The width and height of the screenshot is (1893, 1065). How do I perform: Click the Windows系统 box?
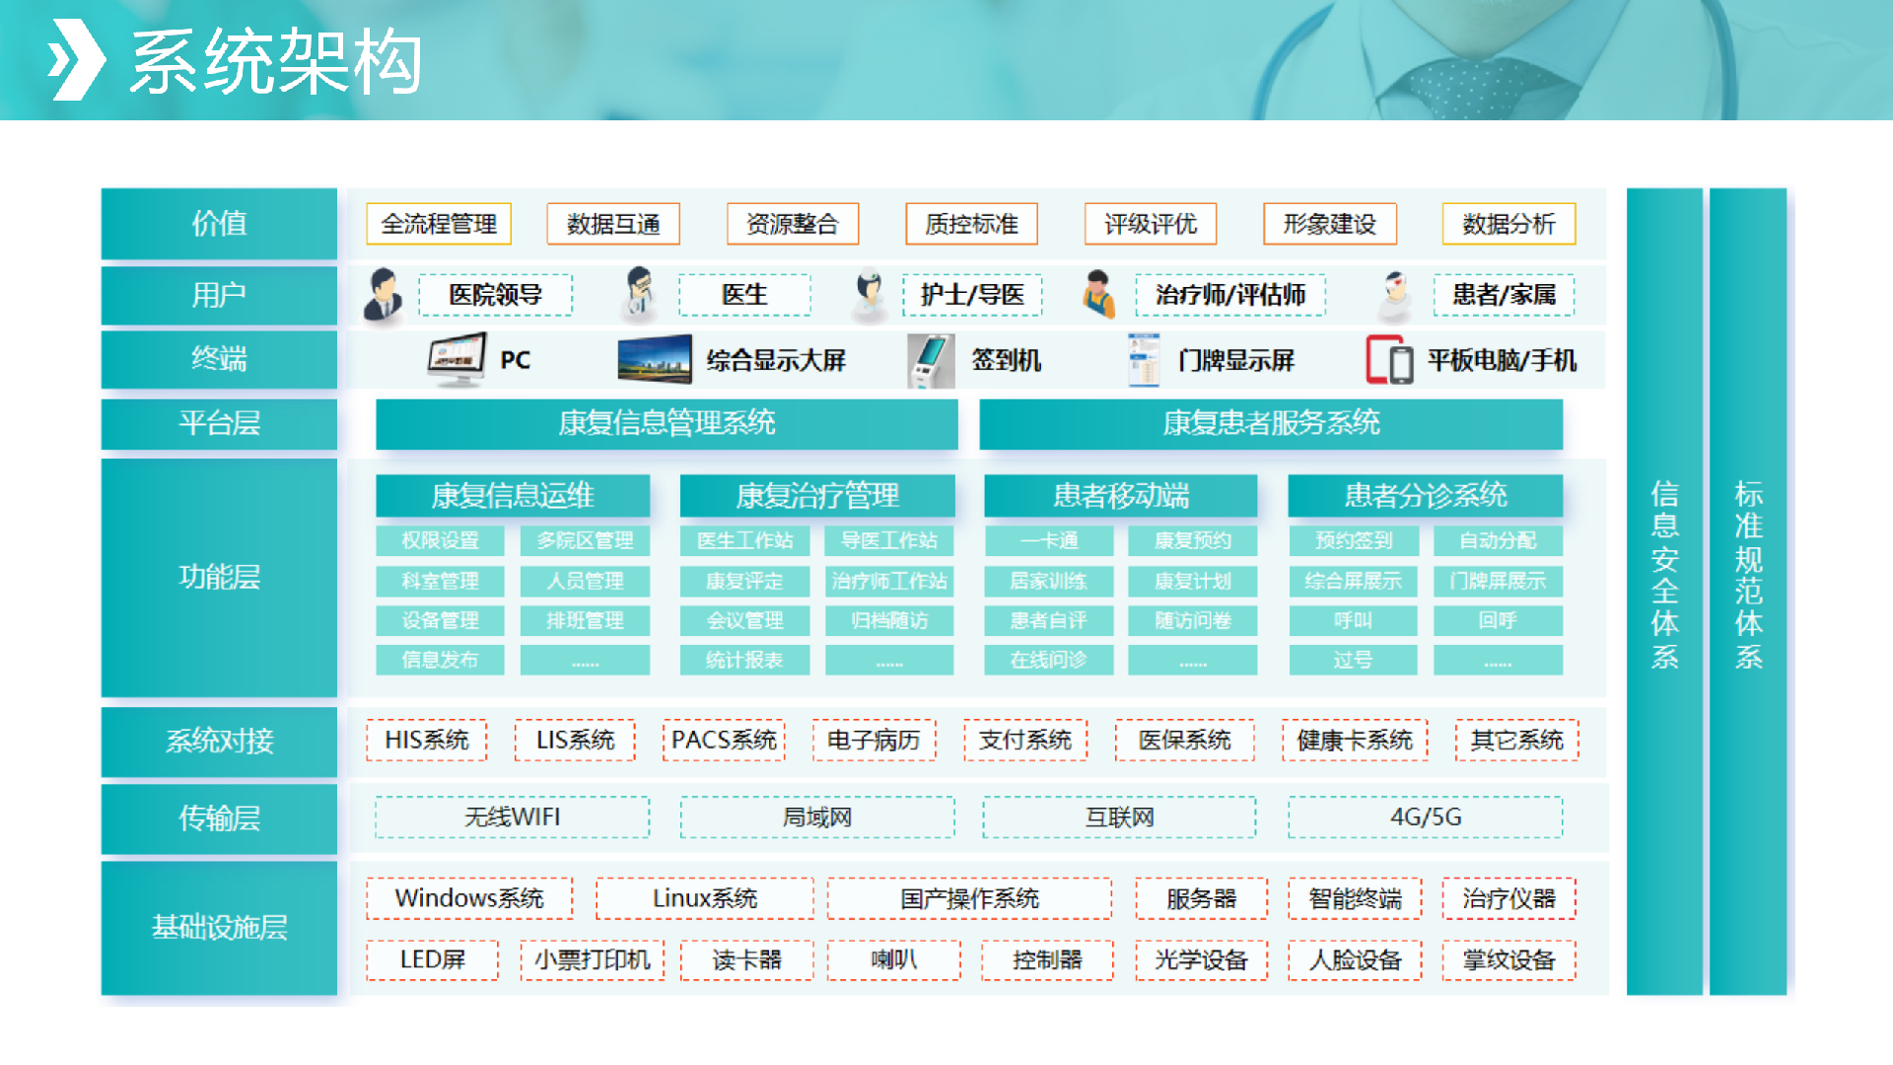pos(469,898)
